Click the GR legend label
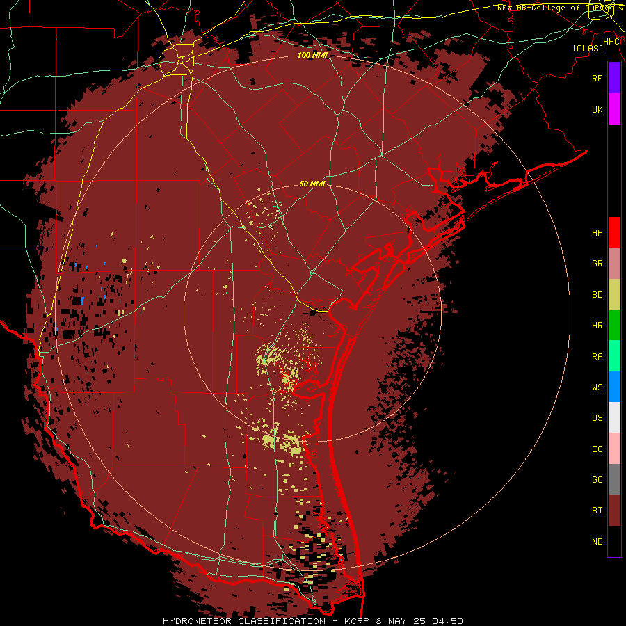The height and width of the screenshot is (626, 626). (597, 264)
